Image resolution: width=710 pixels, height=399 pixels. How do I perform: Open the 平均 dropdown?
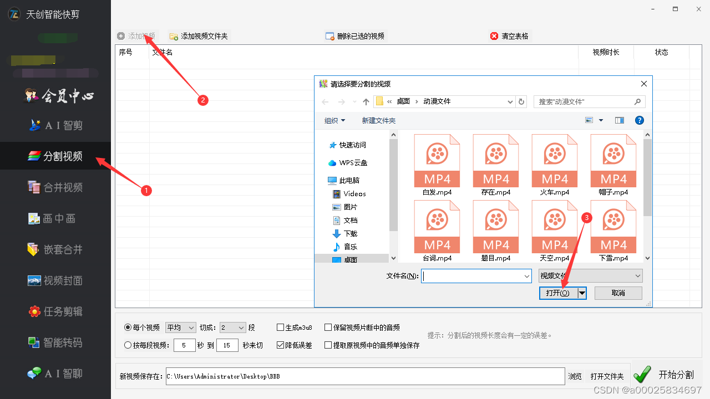181,328
